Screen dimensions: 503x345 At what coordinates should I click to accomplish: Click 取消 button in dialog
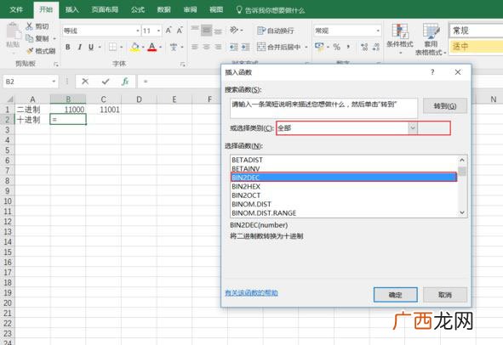pos(445,295)
